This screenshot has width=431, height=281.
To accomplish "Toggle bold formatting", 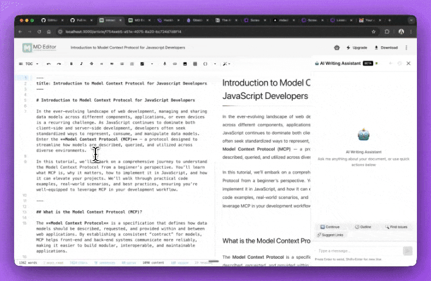I will click(71, 63).
